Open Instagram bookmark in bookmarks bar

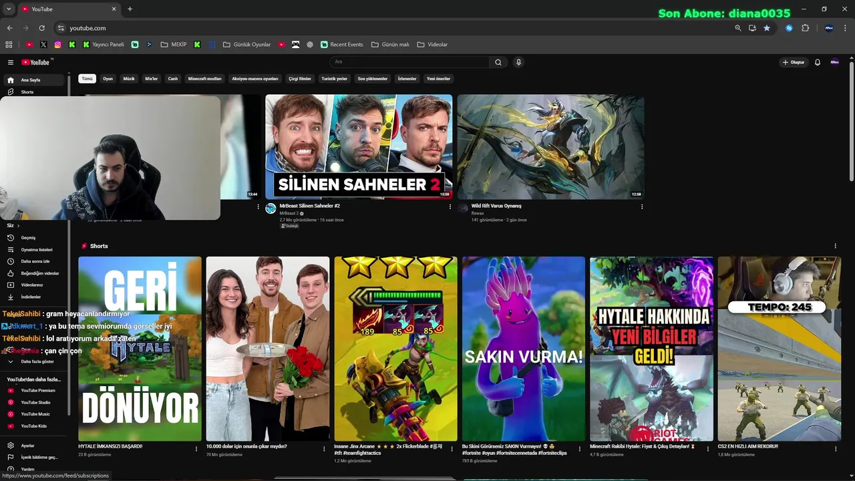tap(58, 45)
